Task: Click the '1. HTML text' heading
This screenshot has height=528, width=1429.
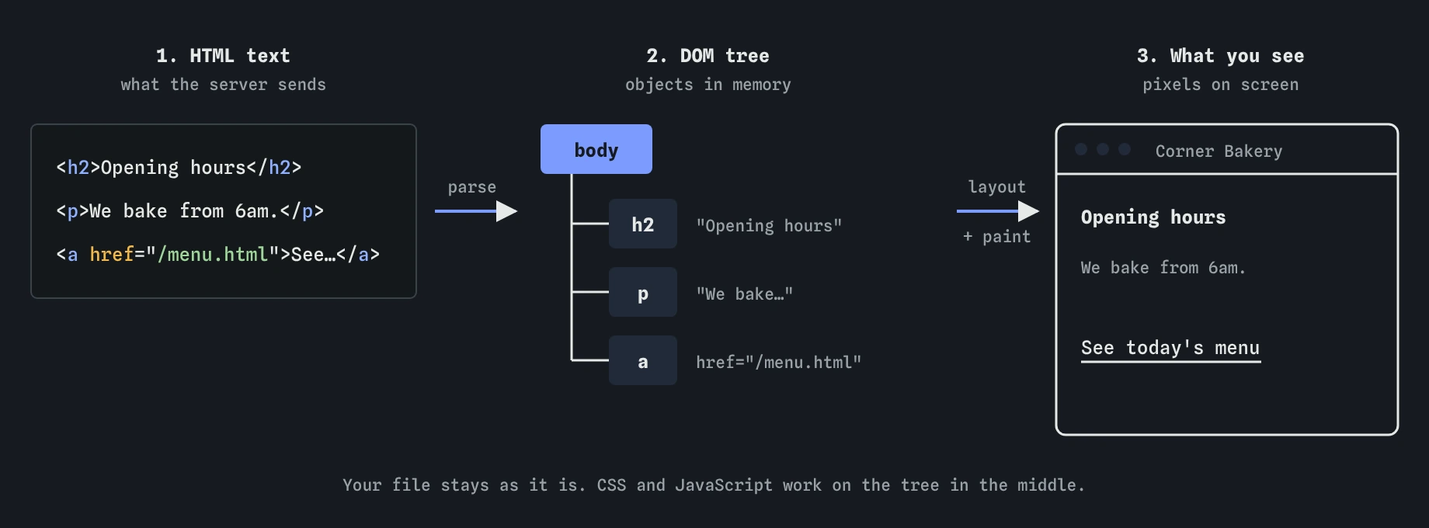Action: click(223, 56)
